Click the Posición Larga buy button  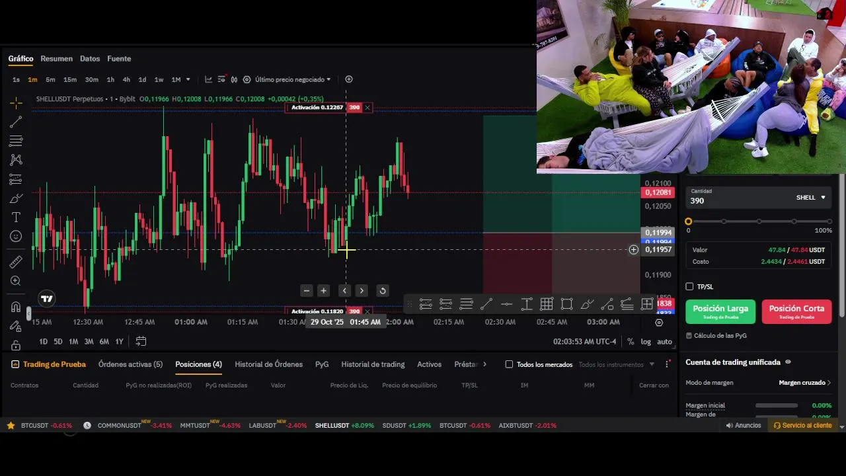coord(720,311)
